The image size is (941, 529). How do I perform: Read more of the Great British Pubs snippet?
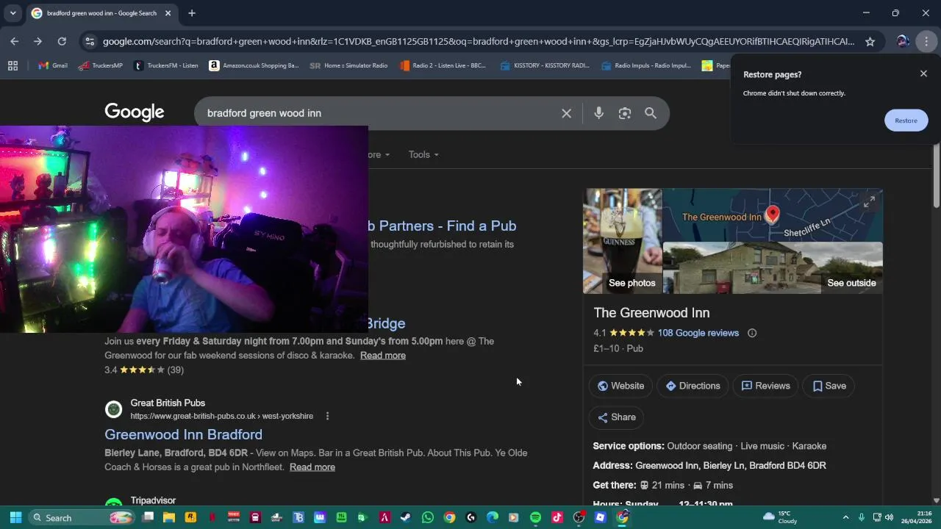click(312, 467)
